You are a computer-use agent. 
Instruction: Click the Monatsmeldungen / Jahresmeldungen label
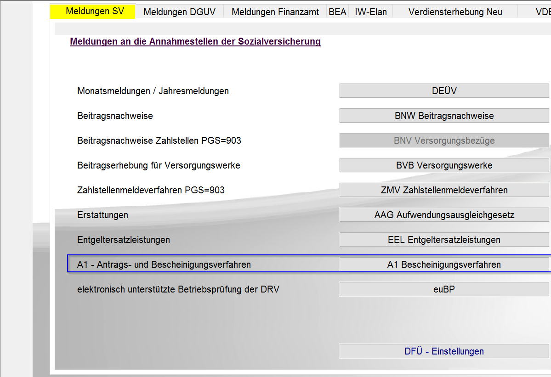coord(153,91)
